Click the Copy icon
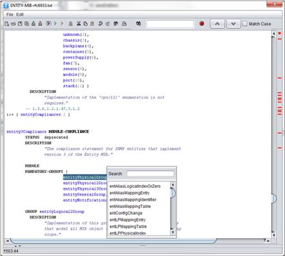The height and width of the screenshot is (256, 285). pyautogui.click(x=85, y=24)
